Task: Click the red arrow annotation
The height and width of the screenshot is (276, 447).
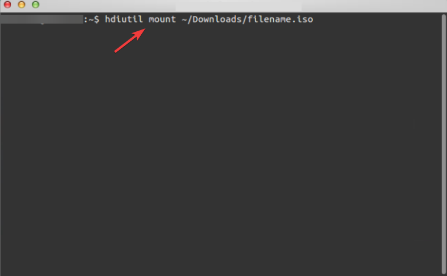Action: pos(129,40)
